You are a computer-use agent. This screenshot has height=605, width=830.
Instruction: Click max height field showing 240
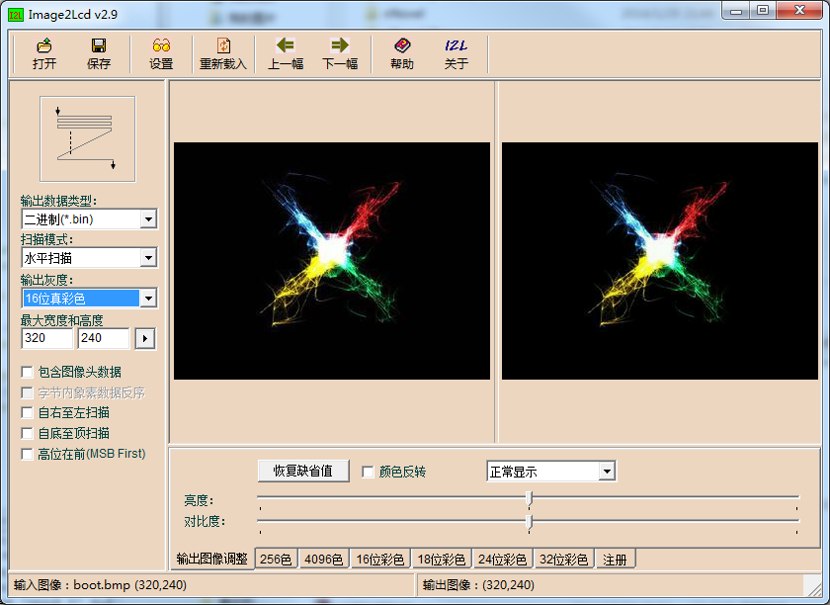(x=104, y=338)
